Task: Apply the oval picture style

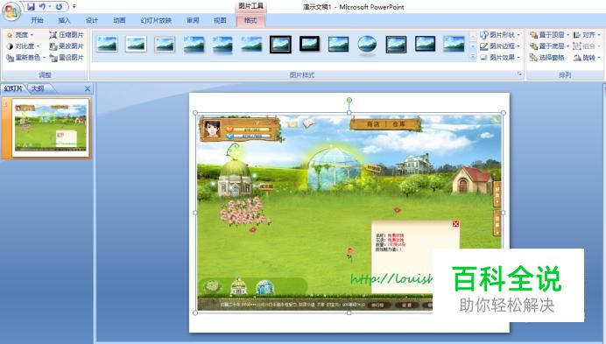Action: click(x=367, y=45)
